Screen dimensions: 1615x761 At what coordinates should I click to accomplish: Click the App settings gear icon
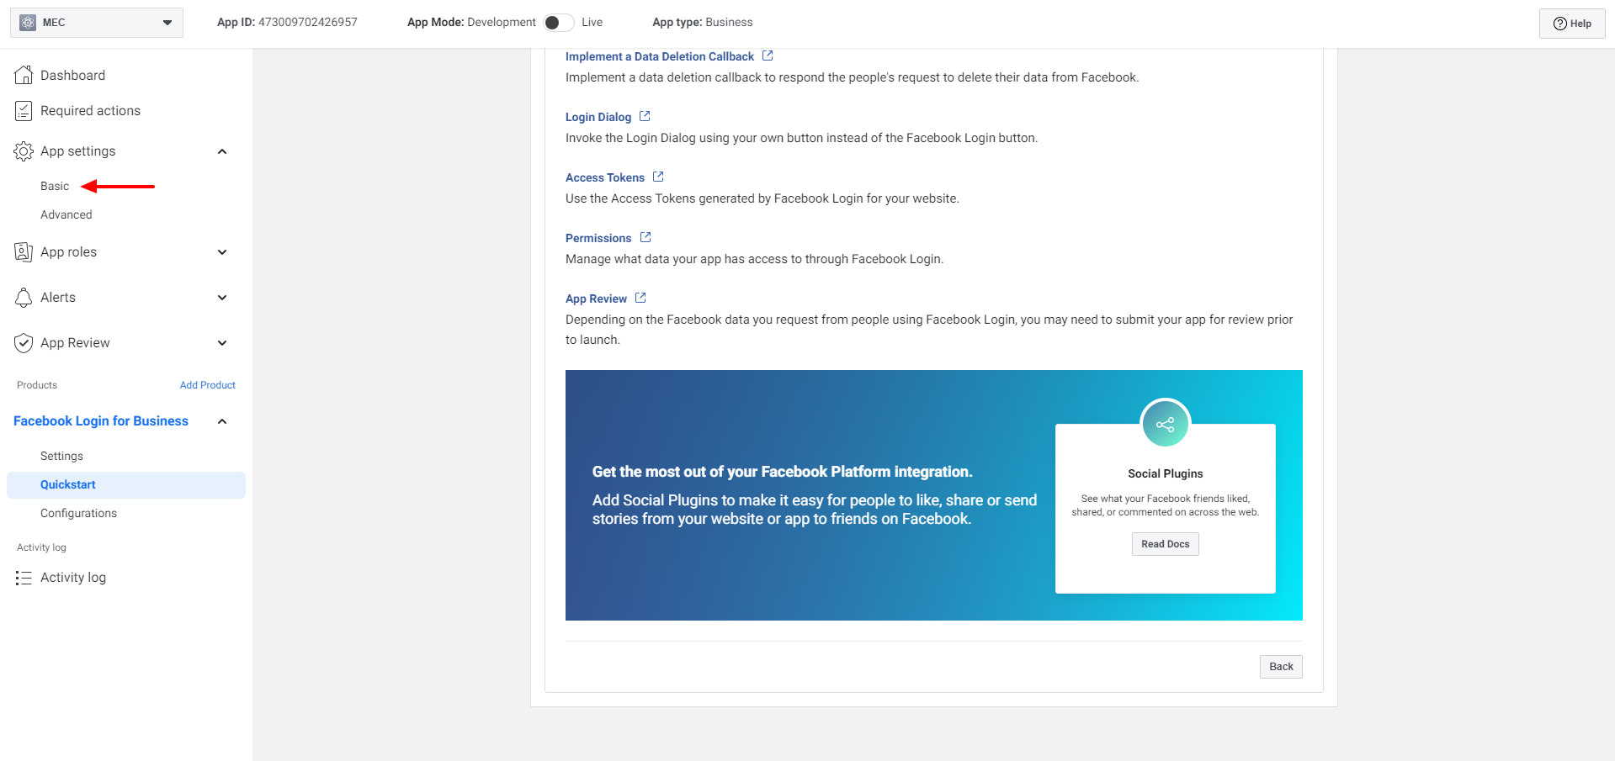(24, 151)
